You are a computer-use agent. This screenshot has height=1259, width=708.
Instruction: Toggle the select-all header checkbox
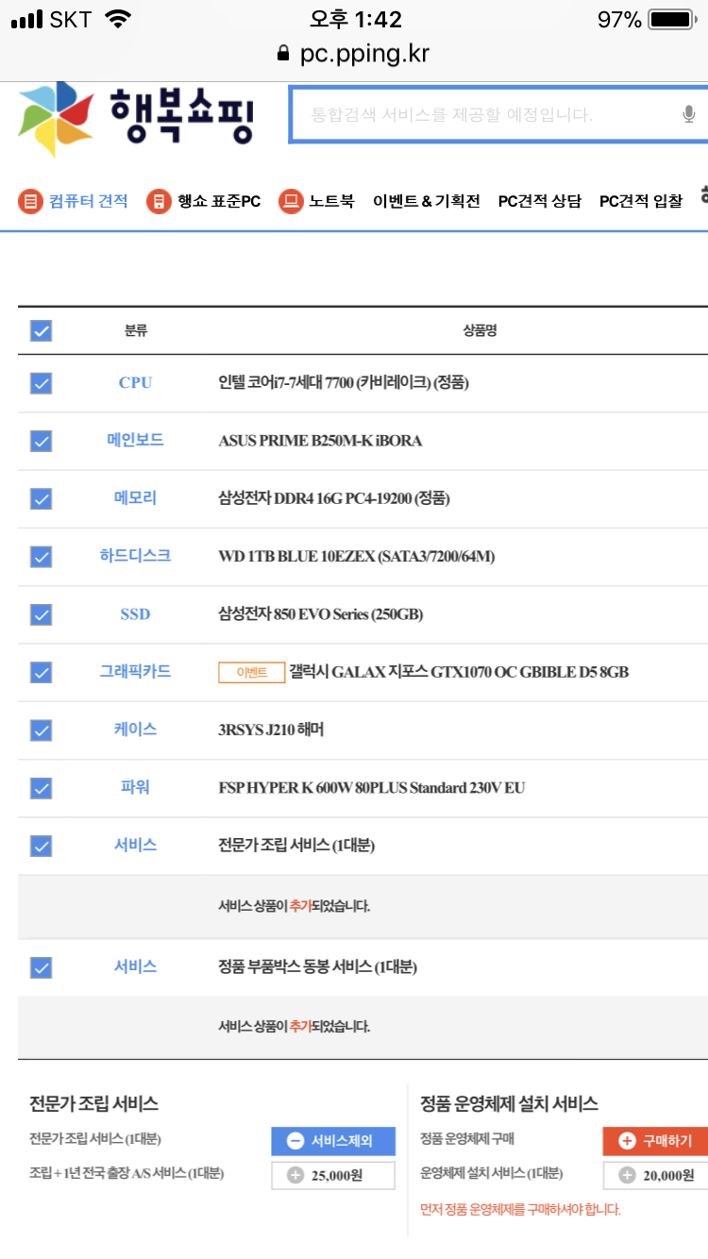(x=41, y=331)
